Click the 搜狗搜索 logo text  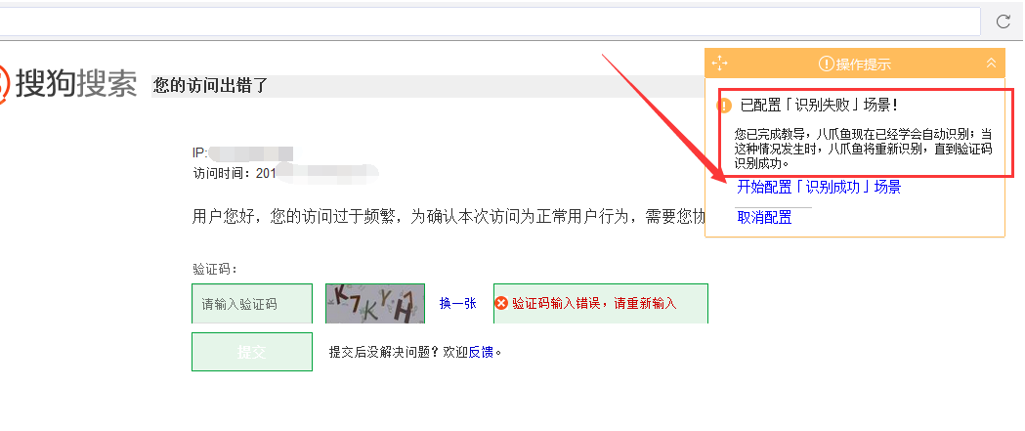click(x=76, y=84)
